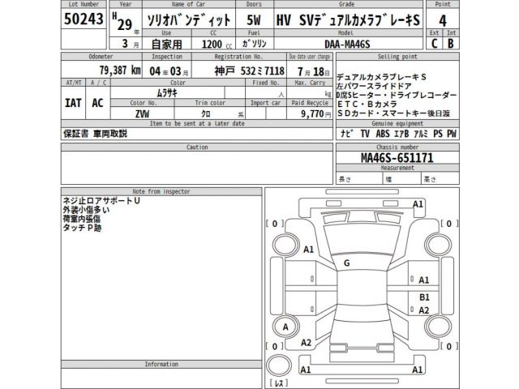Click the grade text HV SVデュアルカメラブレーキS

tap(348, 20)
